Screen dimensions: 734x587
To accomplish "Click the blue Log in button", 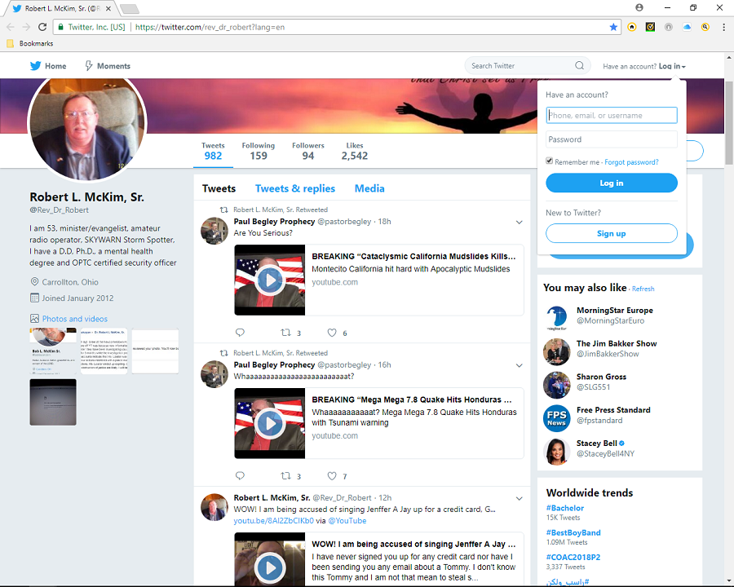I will 612,183.
